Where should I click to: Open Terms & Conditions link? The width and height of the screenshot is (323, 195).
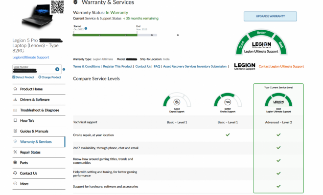[x=87, y=66]
